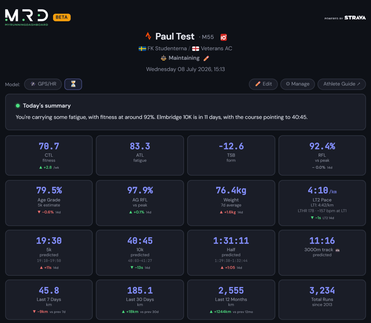Click the -12.6 TSB value
The image size is (371, 323).
(x=231, y=146)
